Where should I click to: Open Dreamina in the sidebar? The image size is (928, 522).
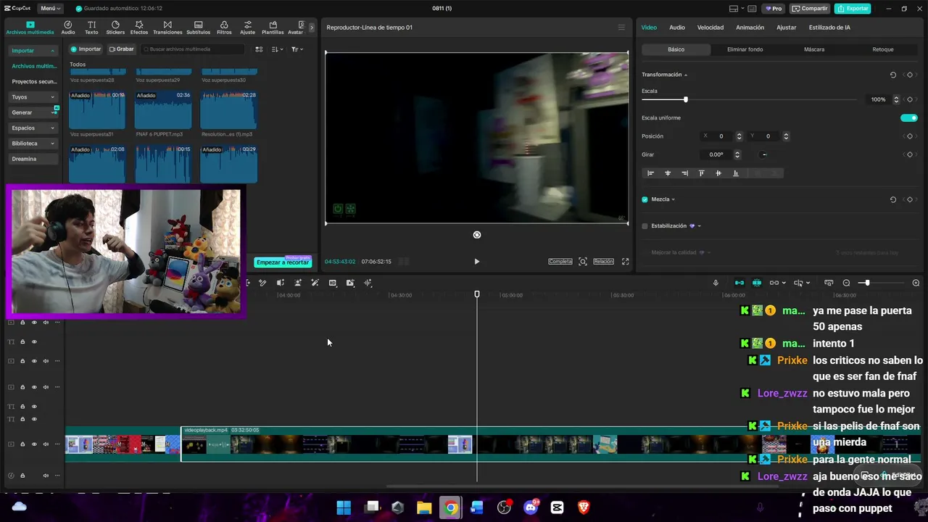[33, 159]
